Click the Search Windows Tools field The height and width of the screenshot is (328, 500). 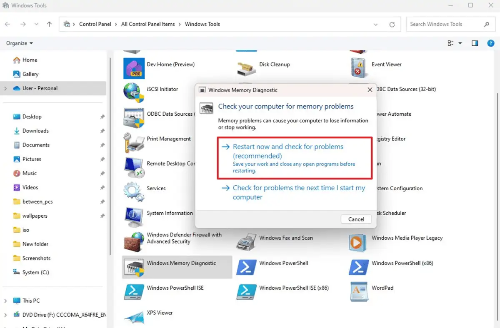444,24
